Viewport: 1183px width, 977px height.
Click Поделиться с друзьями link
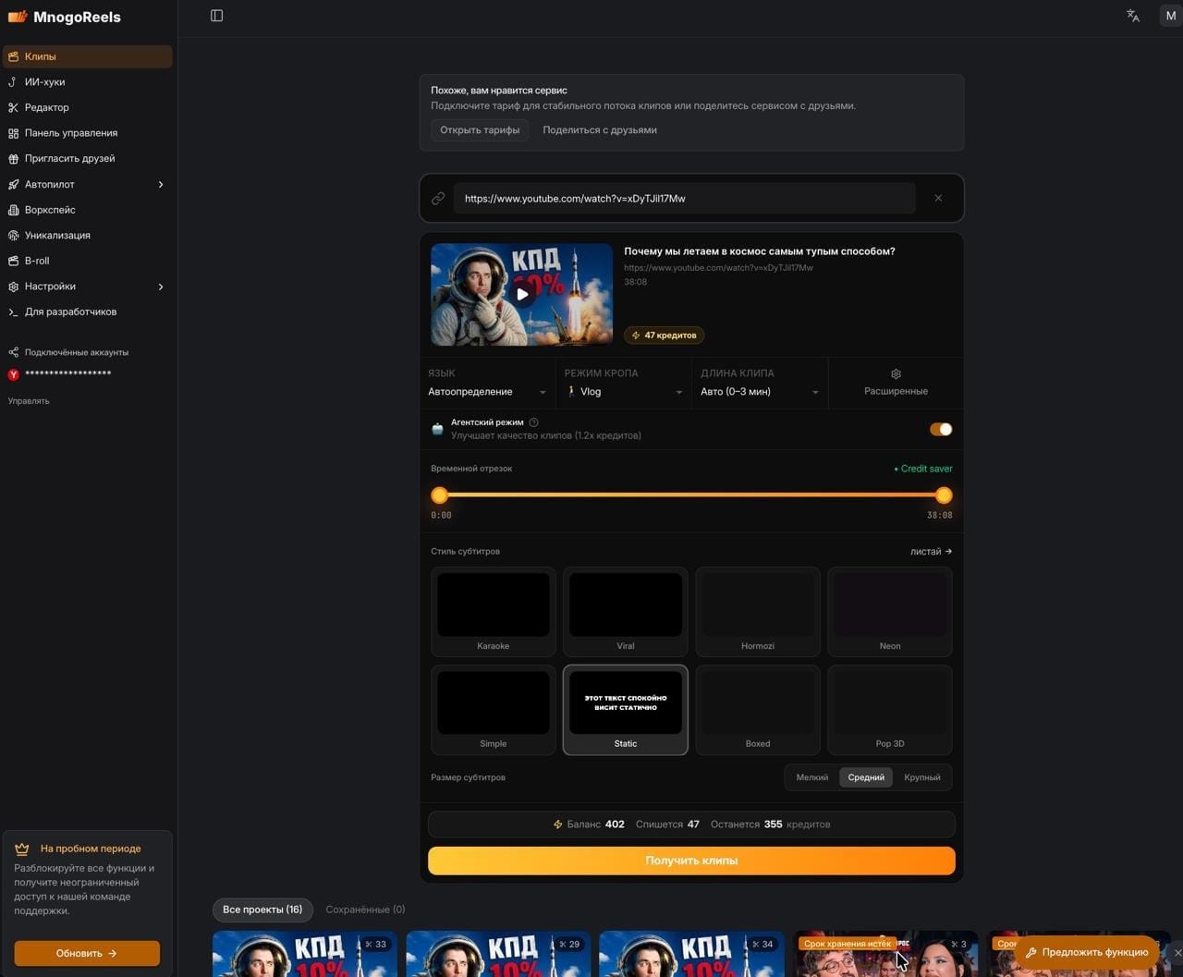pos(600,130)
